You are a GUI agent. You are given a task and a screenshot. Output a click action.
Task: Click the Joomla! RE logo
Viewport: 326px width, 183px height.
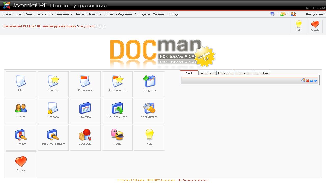(x=25, y=5)
